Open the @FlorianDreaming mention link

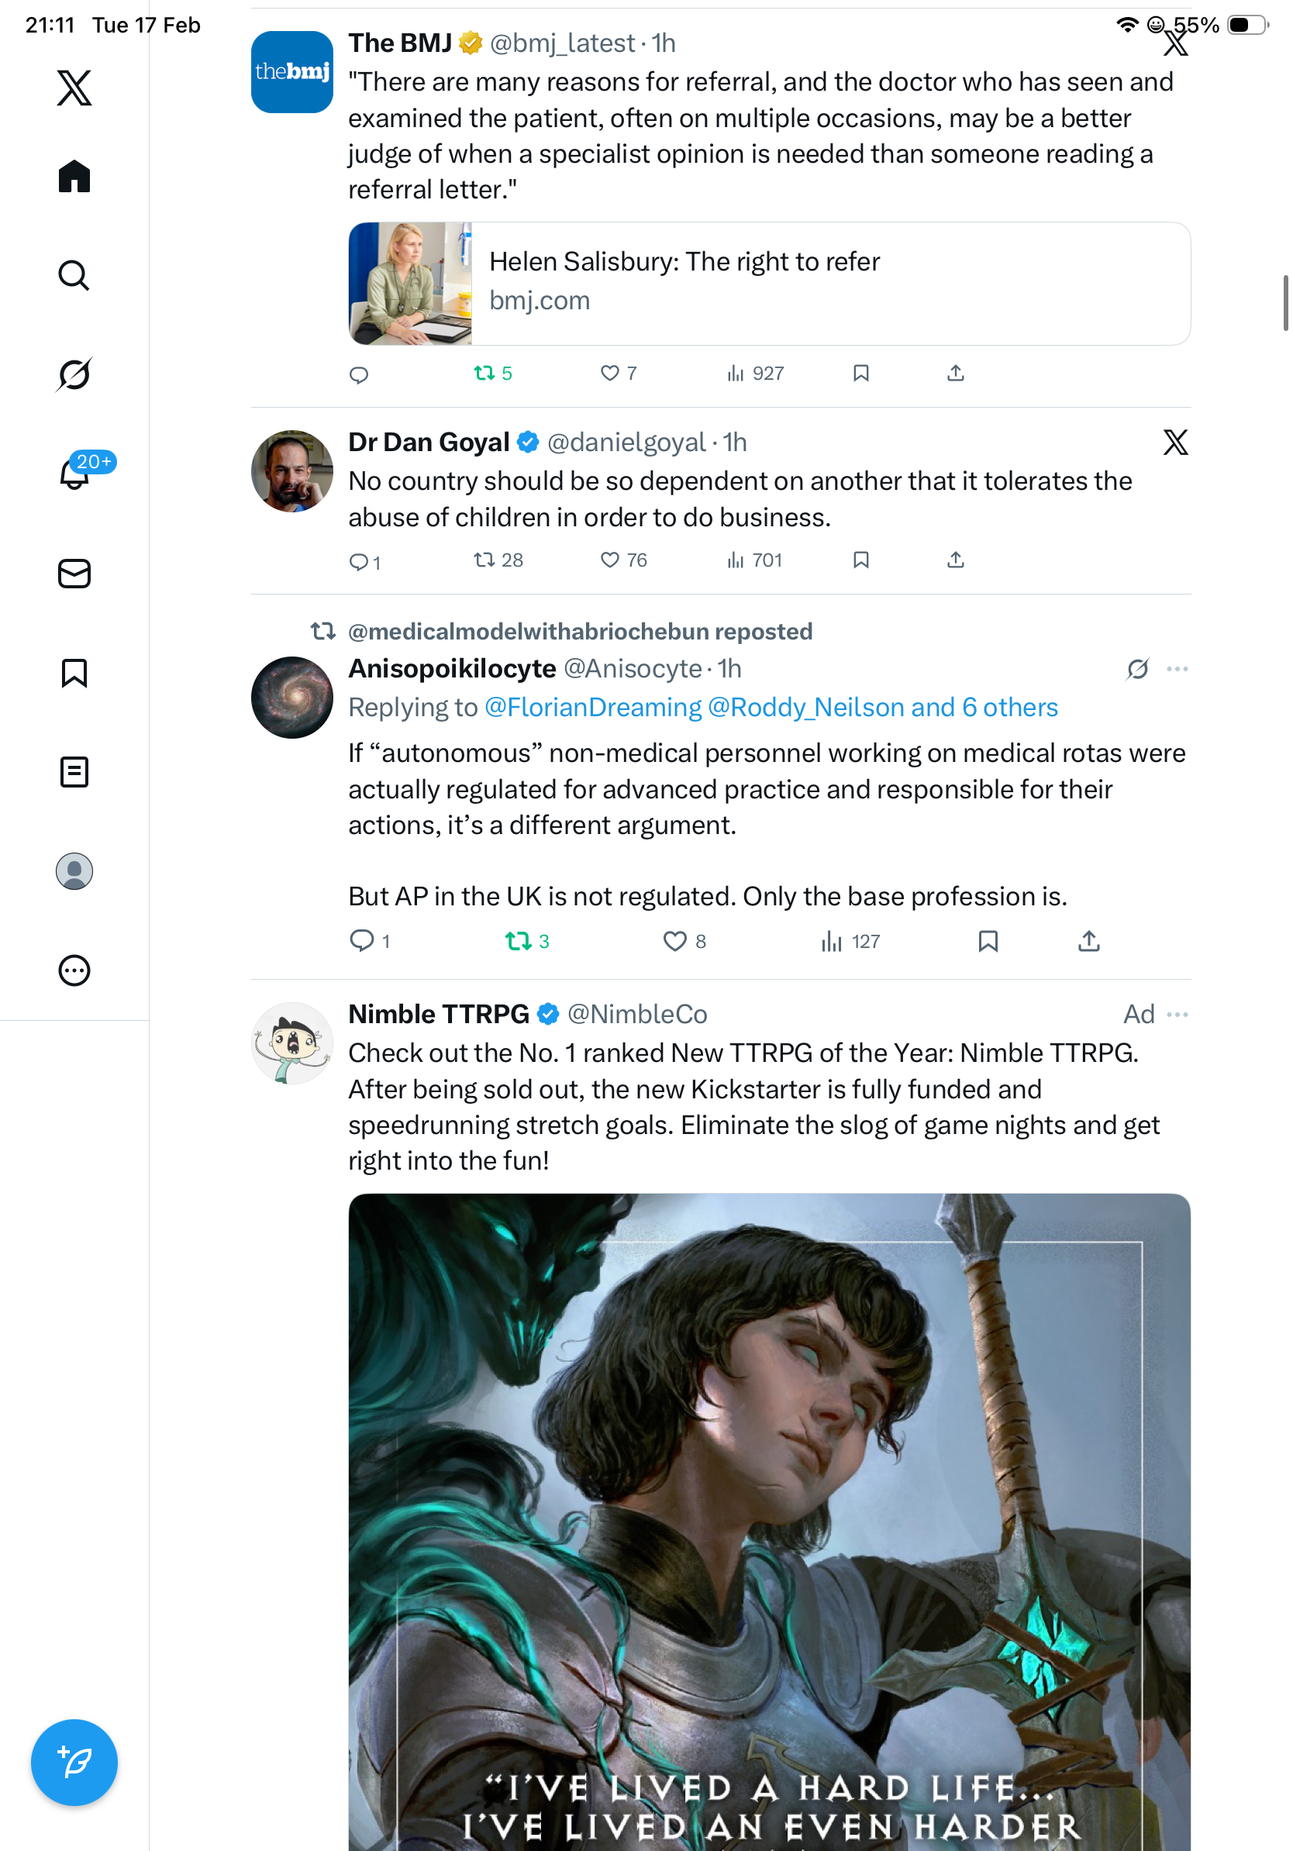coord(592,707)
